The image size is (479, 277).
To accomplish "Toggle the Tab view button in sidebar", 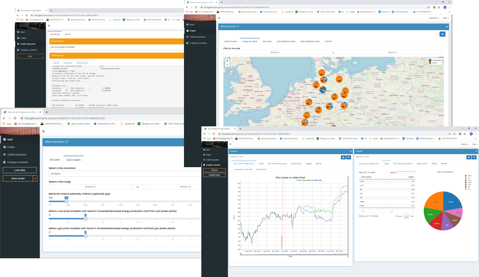I will (x=214, y=170).
